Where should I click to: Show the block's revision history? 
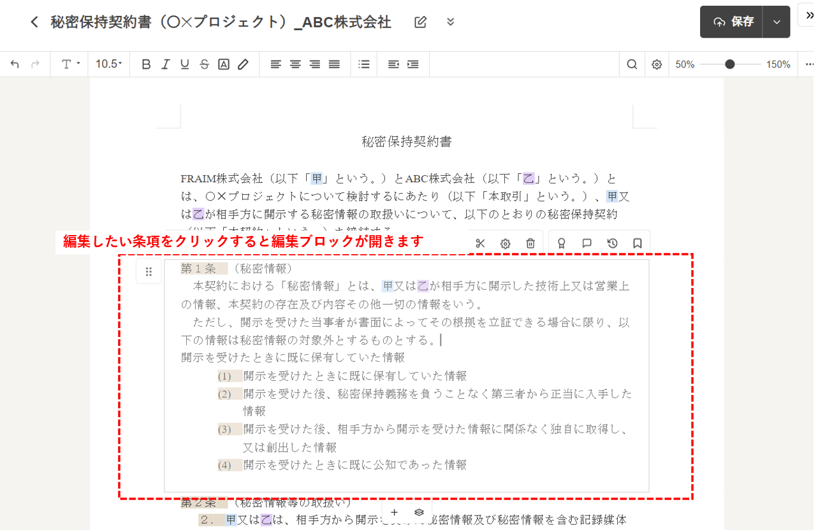612,243
